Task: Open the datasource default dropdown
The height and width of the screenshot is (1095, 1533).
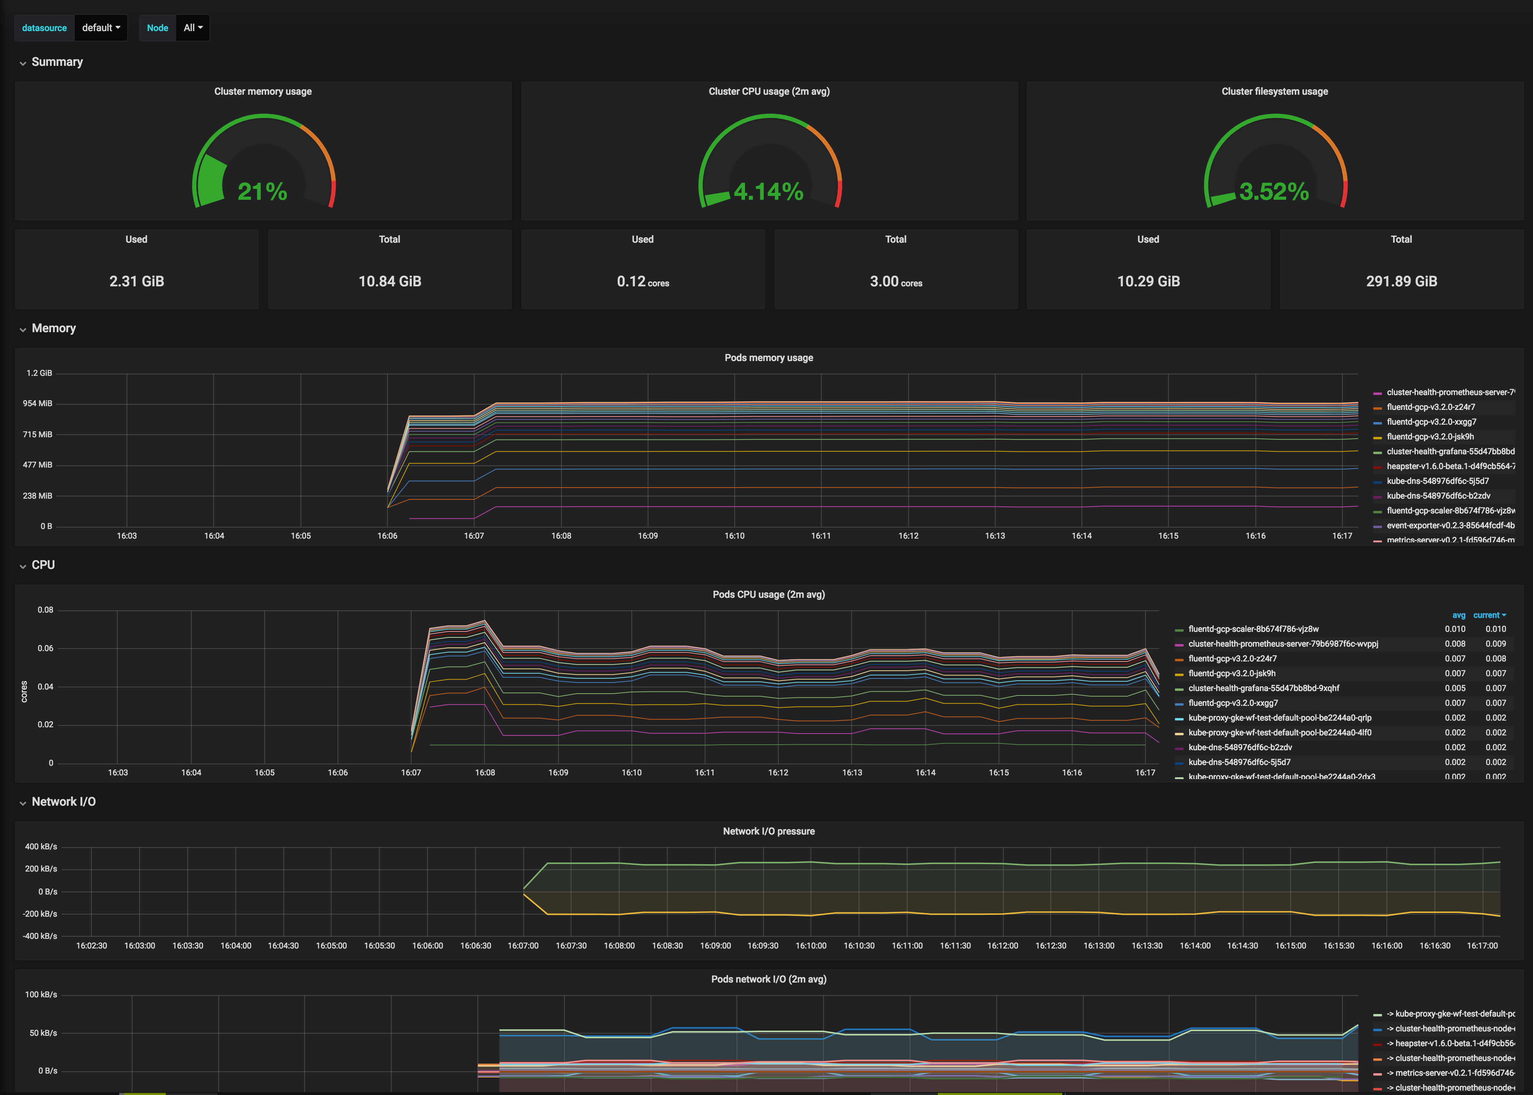Action: (101, 28)
